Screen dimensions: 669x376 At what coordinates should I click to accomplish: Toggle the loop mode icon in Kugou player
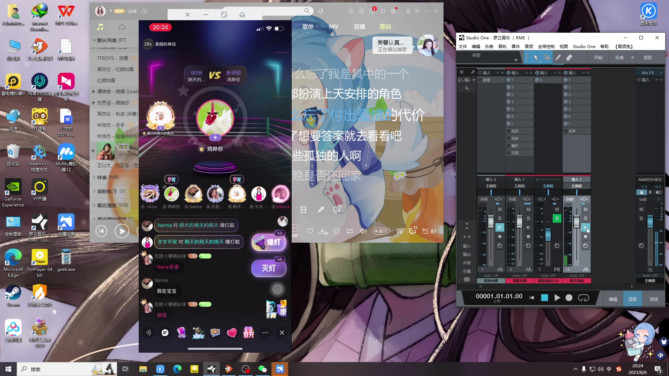pos(350,231)
